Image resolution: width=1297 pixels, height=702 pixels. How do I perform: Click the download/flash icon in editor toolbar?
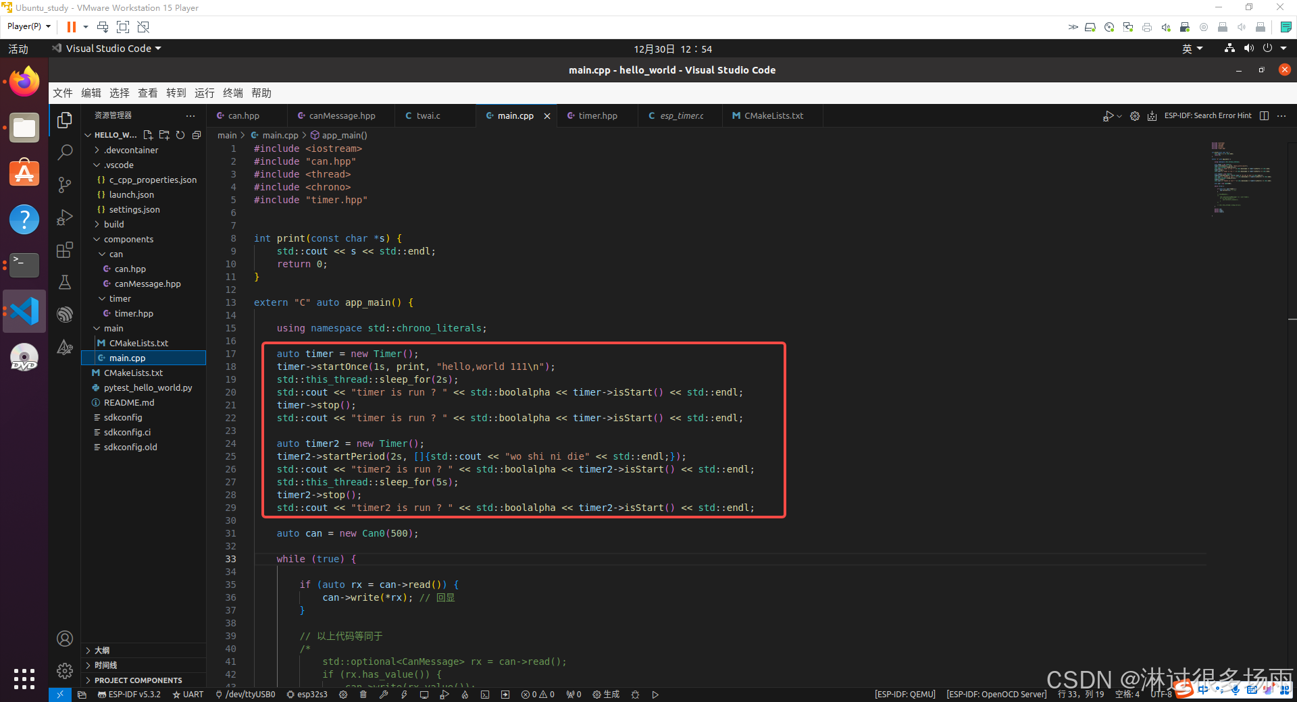(1152, 116)
